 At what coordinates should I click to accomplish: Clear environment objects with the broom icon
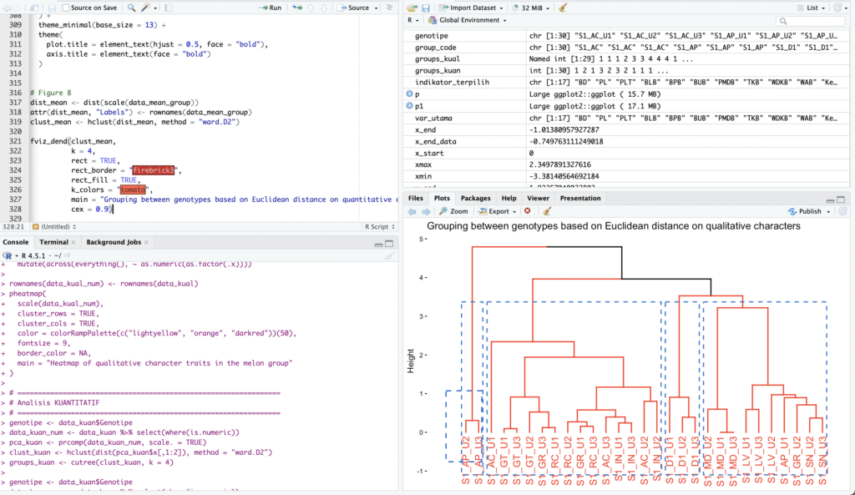coord(563,8)
